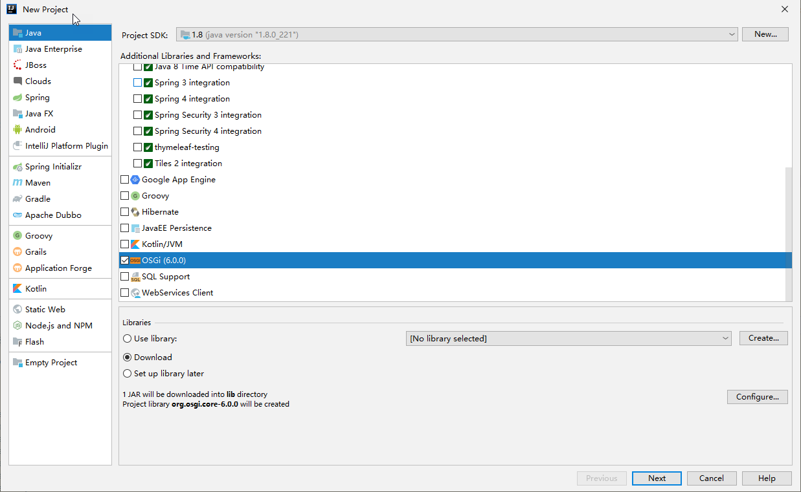Select the Java FX icon
801x492 pixels.
tap(17, 114)
